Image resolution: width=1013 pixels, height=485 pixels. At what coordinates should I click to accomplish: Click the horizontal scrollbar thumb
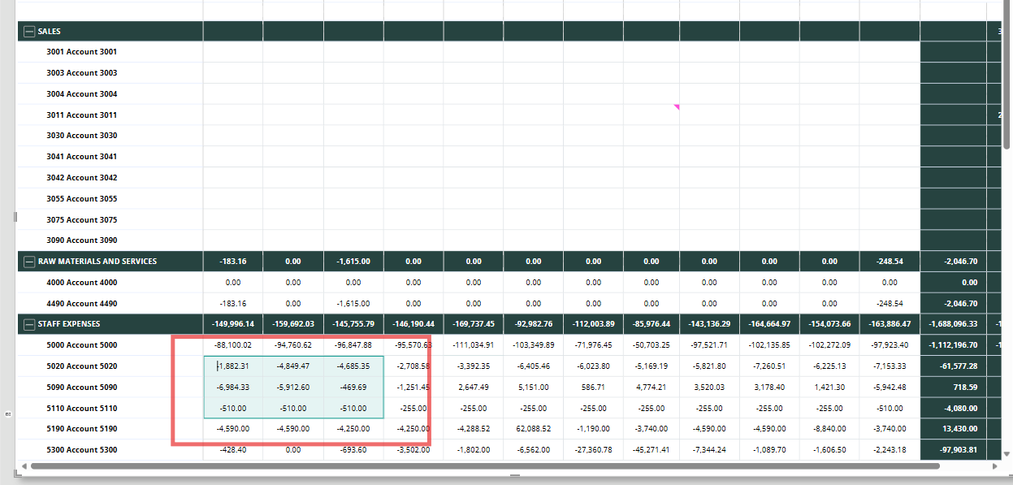pyautogui.click(x=484, y=466)
